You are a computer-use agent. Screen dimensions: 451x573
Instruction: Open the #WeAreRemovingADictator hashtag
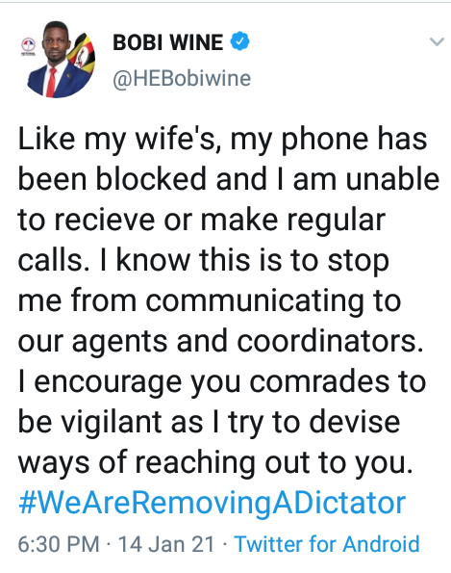point(212,503)
